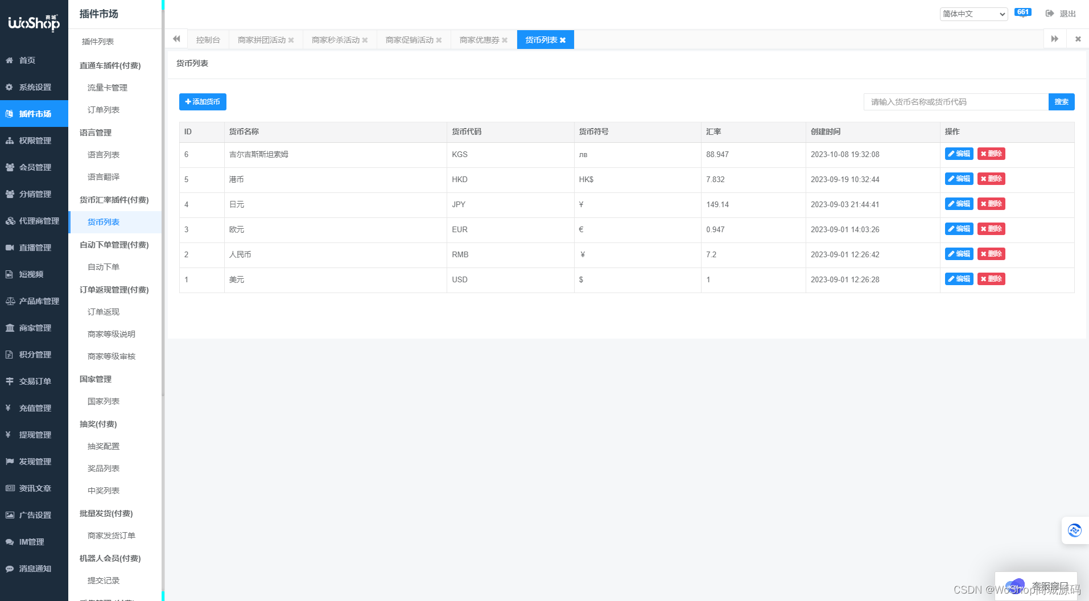Open 商家等级审核 submenu item

click(112, 356)
